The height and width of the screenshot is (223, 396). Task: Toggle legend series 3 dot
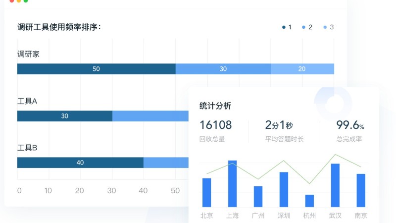click(325, 27)
